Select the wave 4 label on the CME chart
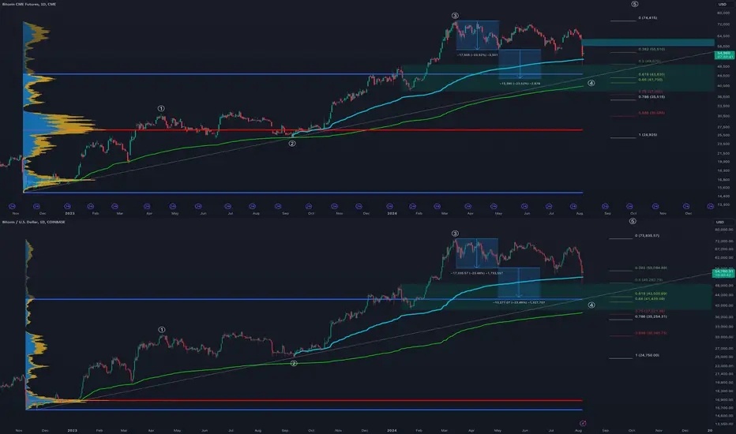 [x=591, y=83]
